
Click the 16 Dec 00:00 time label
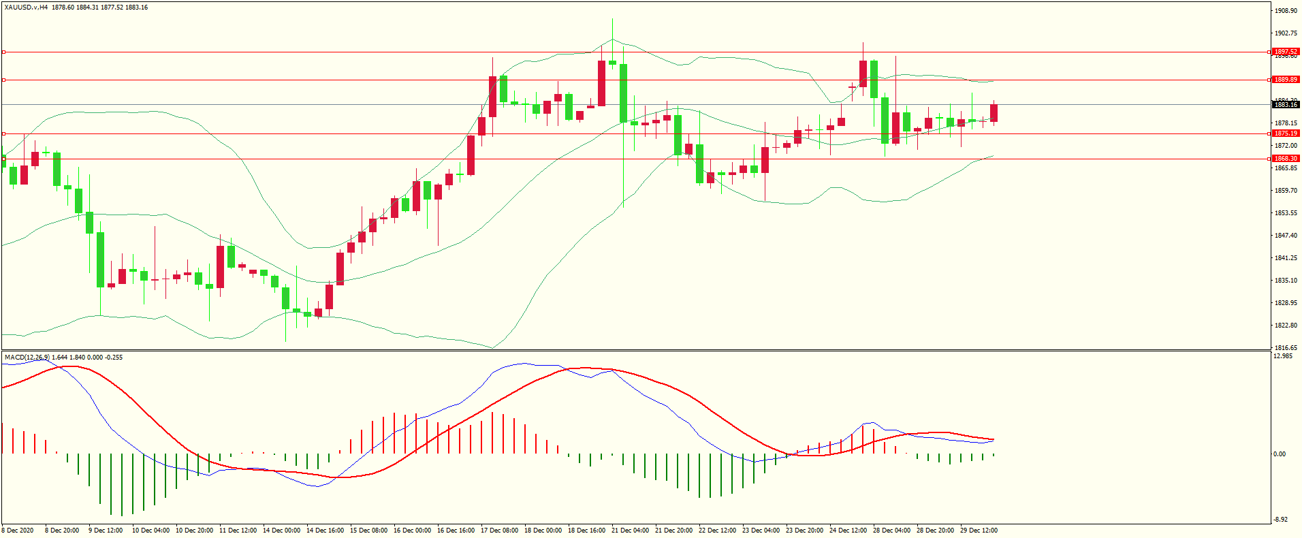(412, 531)
